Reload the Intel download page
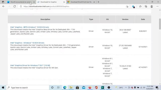Screen dimensions: 161x90 15,6
